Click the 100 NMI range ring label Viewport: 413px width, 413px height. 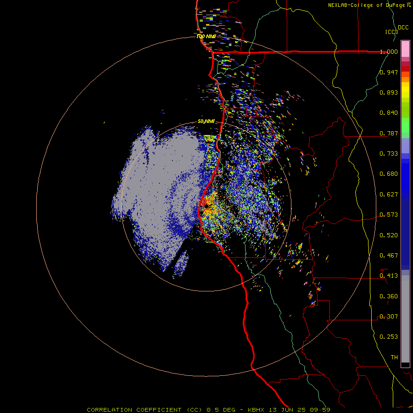point(206,36)
